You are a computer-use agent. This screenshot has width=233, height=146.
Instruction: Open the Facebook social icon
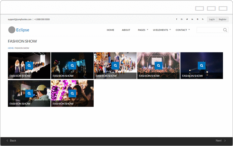pos(176,19)
